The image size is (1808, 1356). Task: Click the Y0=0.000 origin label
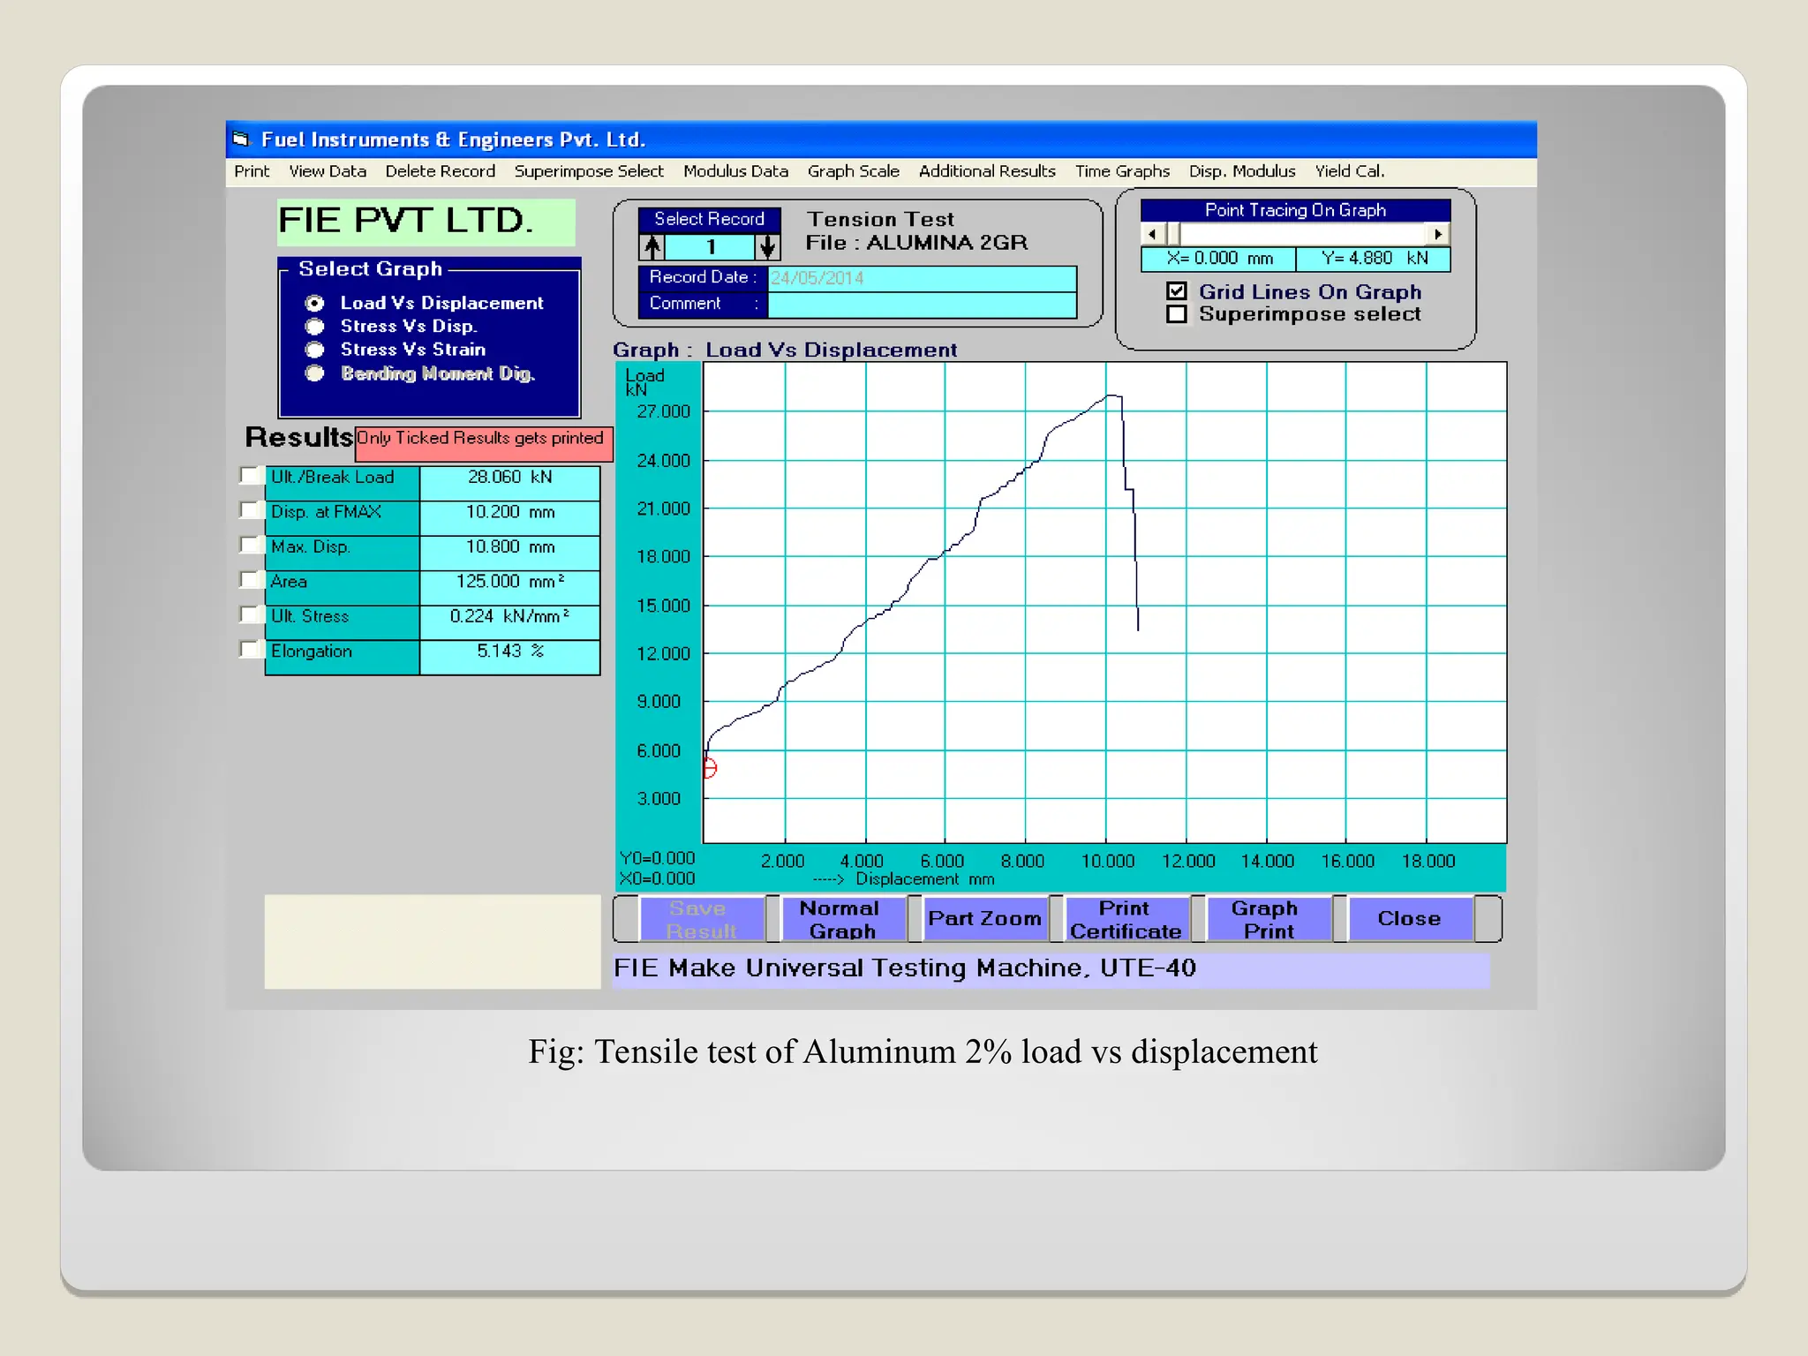point(658,858)
